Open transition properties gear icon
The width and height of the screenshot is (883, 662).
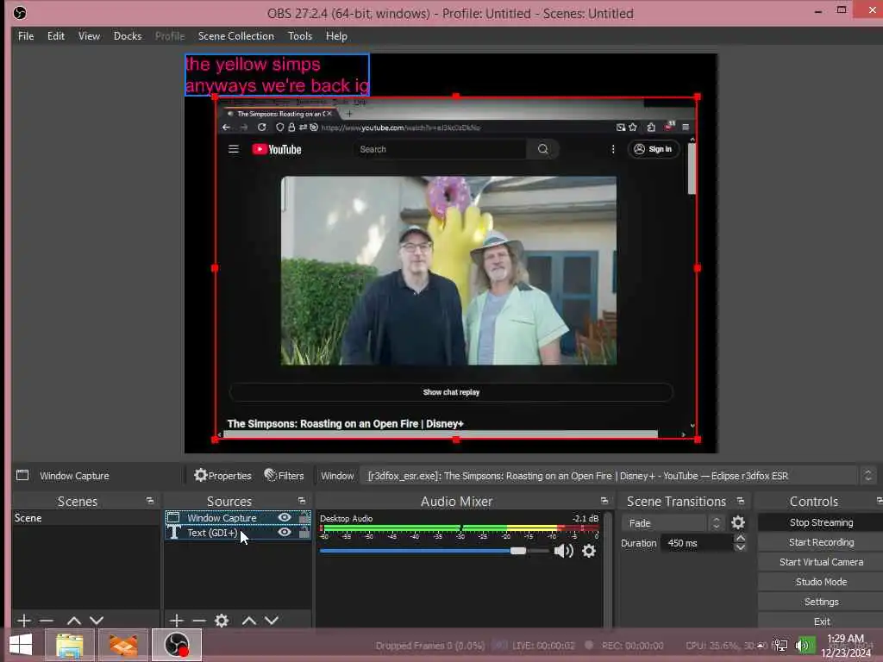click(738, 523)
